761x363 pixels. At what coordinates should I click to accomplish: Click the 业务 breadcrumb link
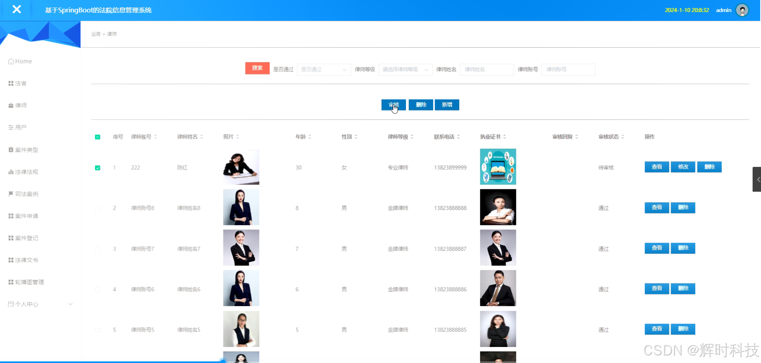click(x=96, y=34)
